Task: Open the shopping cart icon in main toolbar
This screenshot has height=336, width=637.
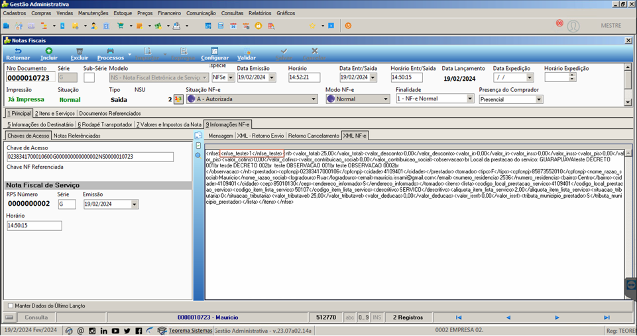Action: click(120, 26)
